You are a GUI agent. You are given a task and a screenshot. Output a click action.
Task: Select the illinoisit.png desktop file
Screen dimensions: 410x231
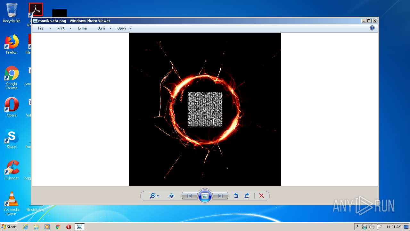click(x=35, y=210)
